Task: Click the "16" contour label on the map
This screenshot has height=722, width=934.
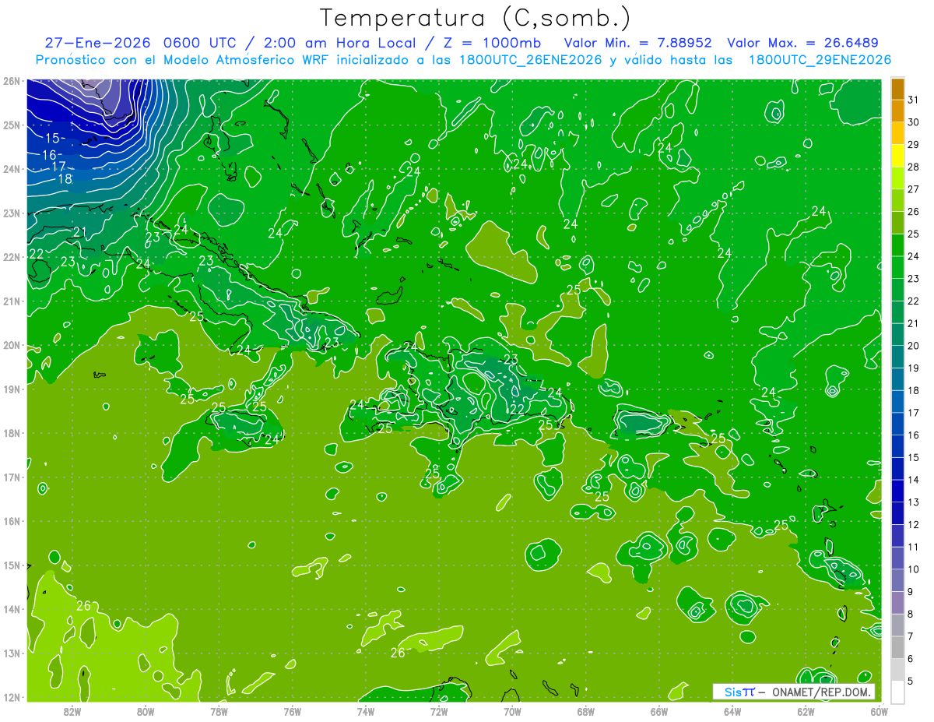Action: coord(47,155)
